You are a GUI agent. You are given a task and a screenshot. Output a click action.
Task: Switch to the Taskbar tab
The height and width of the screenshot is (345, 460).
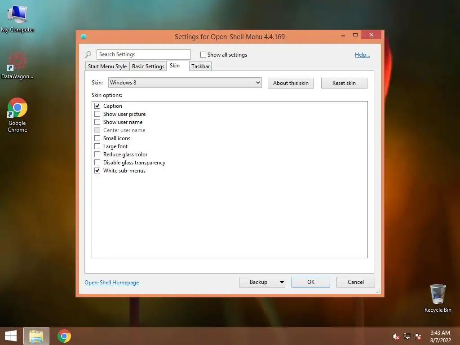[201, 66]
